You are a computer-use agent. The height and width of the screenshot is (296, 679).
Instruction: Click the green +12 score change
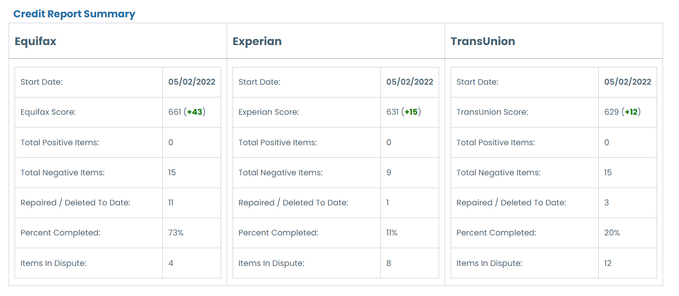point(631,112)
